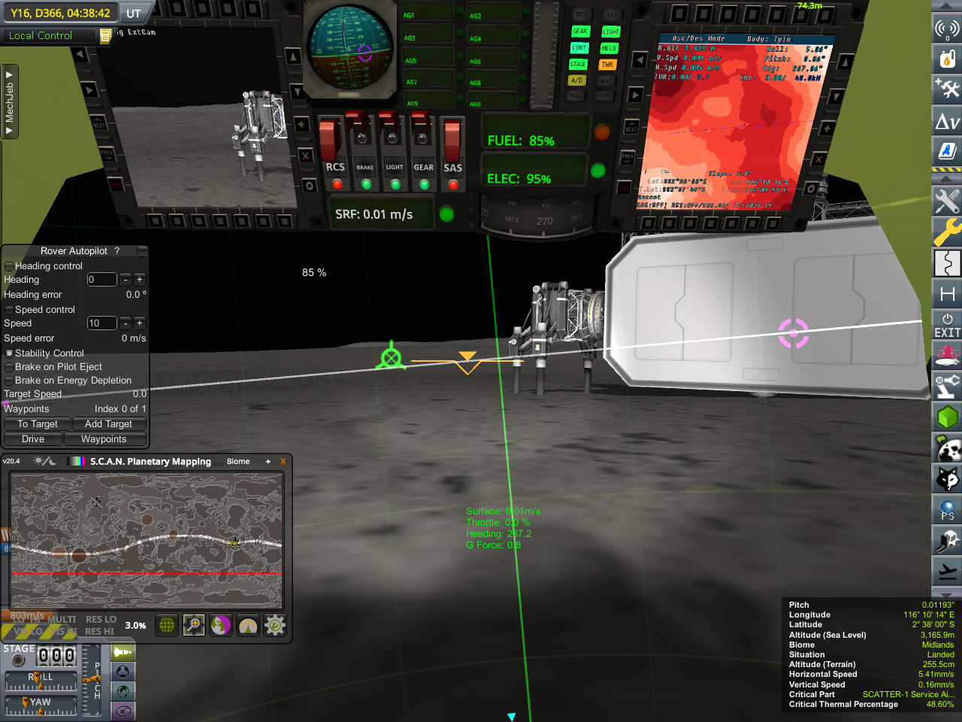Viewport: 962px width, 722px height.
Task: Open the green cube toolbar icon
Action: click(947, 417)
